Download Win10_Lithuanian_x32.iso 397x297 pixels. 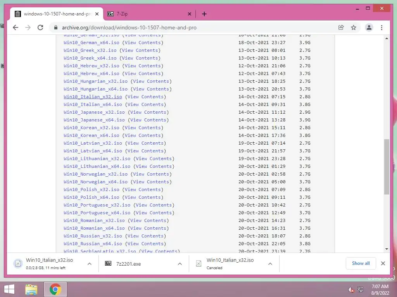(97, 159)
